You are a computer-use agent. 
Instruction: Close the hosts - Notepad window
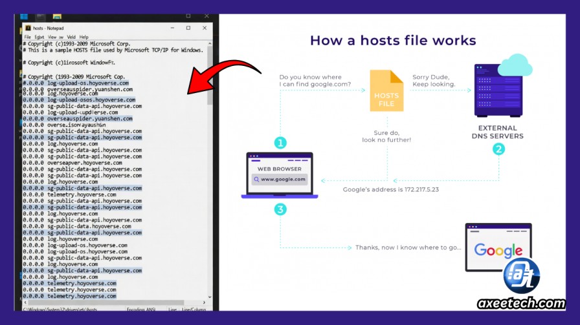(205, 28)
